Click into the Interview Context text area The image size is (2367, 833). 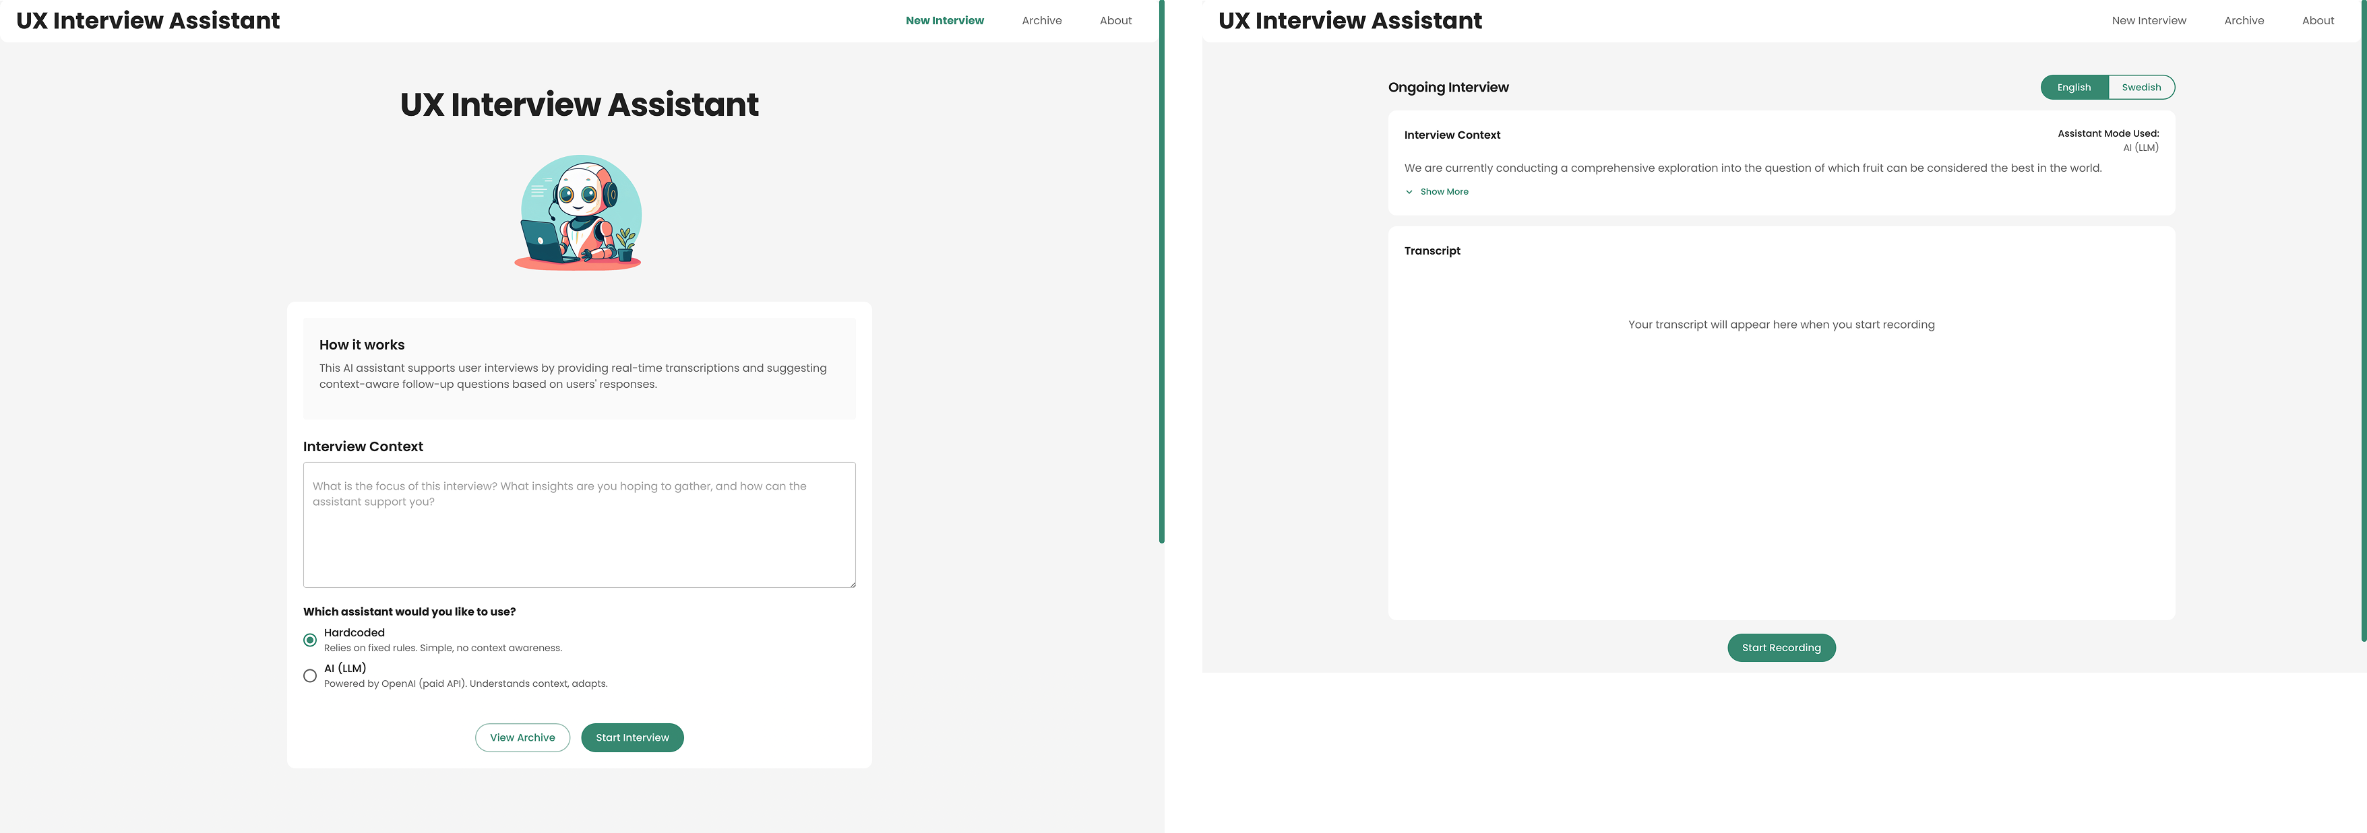[x=579, y=525]
